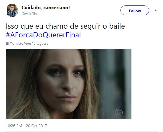163x132 pixels.
Task: Follow the Cuidado, canceriano! account
Action: (x=135, y=10)
